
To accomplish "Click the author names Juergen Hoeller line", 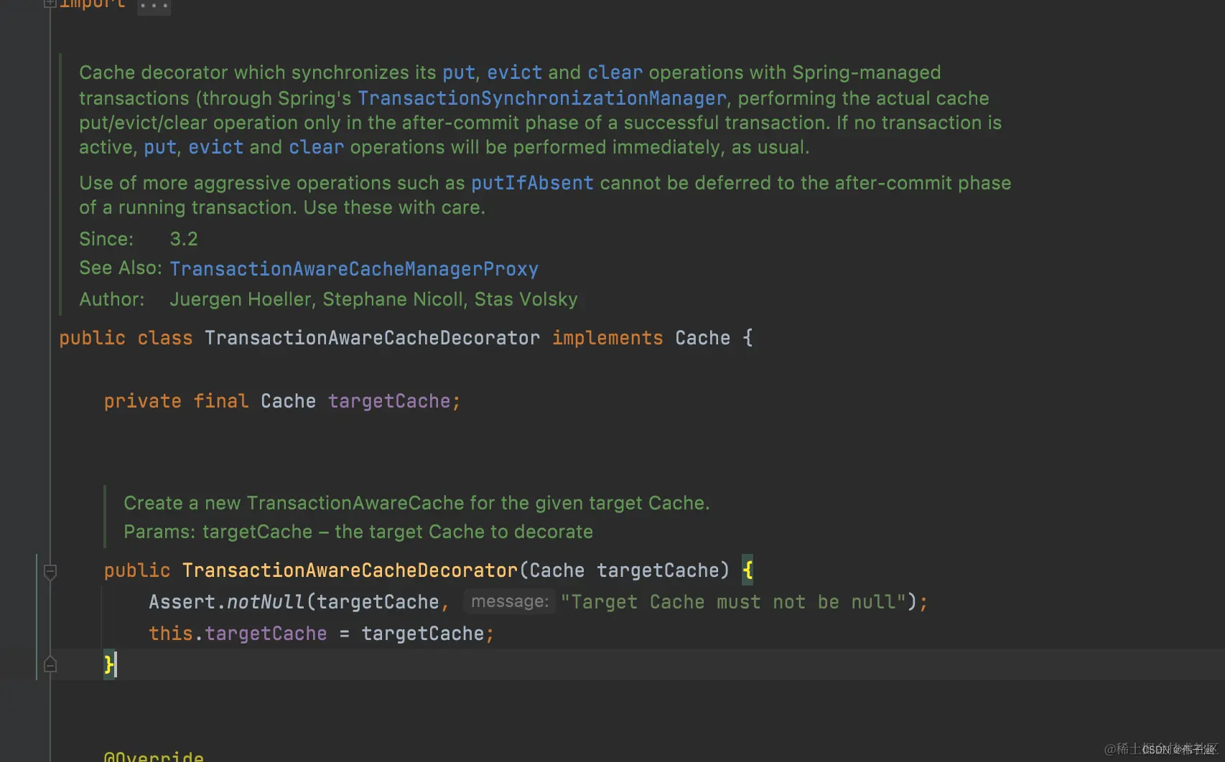I will coord(373,299).
